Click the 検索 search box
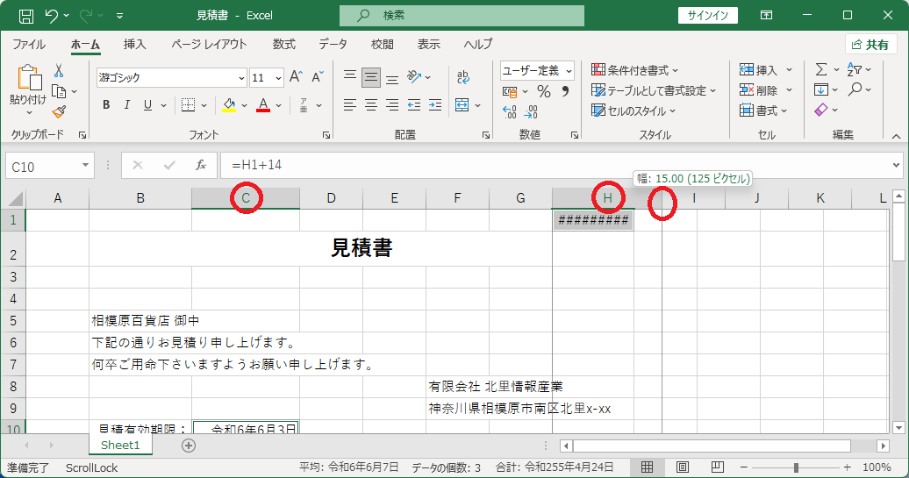909x478 pixels. [462, 16]
